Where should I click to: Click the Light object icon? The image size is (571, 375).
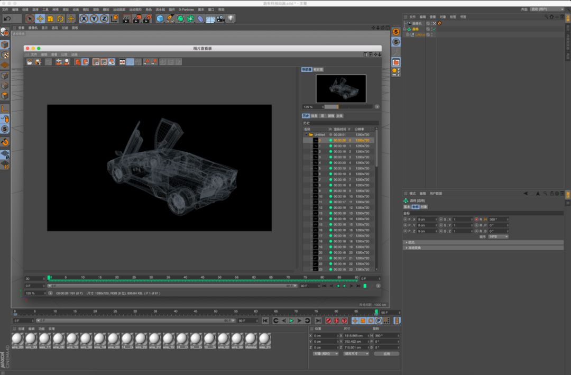pos(231,19)
